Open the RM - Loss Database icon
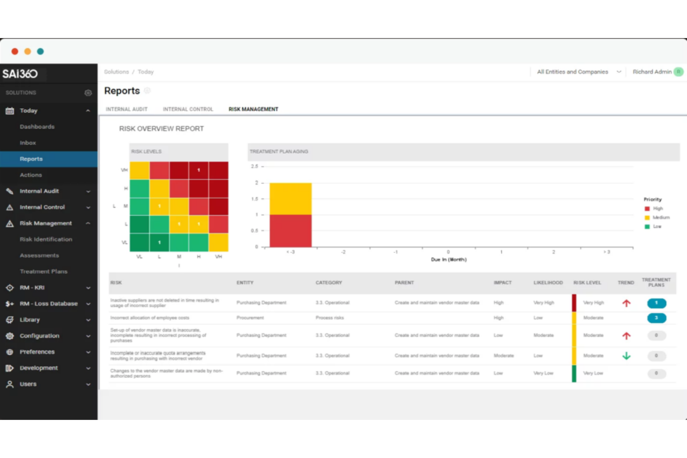Image resolution: width=687 pixels, height=458 pixels. pos(10,303)
